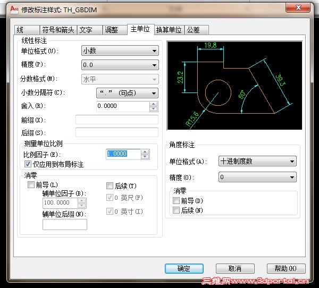The width and height of the screenshot is (319, 288).
Task: Decrease the 舍入 value with the down arrow
Action: 154,109
